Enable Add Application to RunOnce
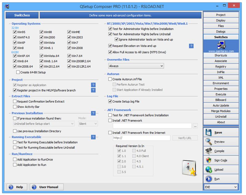This screenshot has width=246, height=195. pos(15,159)
